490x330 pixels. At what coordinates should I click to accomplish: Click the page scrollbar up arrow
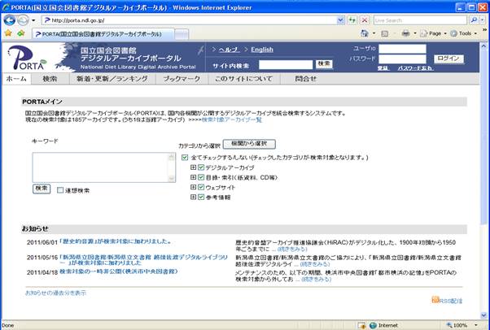[484, 47]
